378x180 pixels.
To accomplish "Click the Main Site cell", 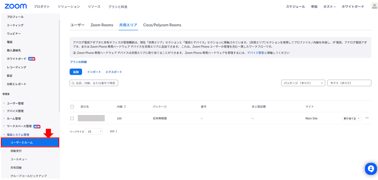I will pyautogui.click(x=312, y=118).
